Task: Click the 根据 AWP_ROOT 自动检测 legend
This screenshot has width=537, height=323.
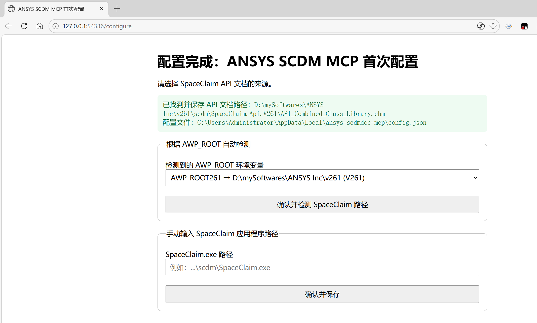Action: (x=208, y=144)
